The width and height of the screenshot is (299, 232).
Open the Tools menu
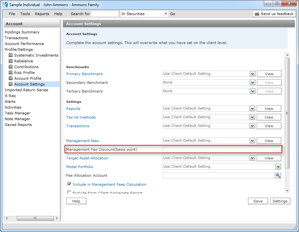pos(25,14)
